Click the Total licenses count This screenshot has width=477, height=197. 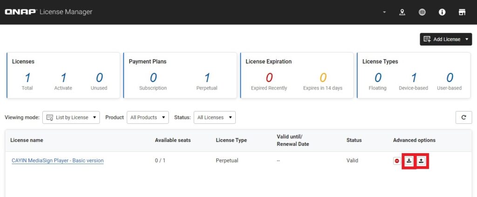(x=27, y=77)
